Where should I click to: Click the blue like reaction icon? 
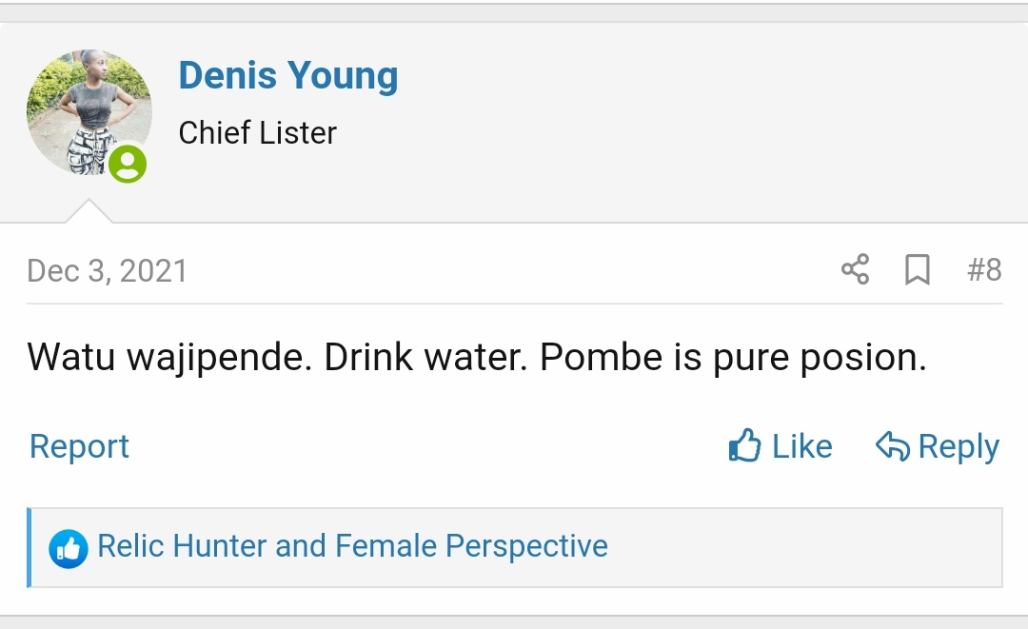pyautogui.click(x=69, y=548)
